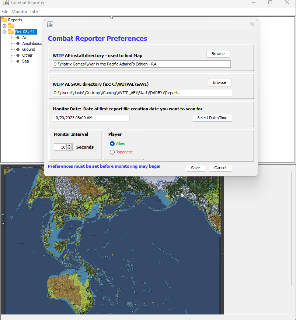Select the Air report node icon
Viewport: 296px width, 320px height.
click(x=17, y=38)
